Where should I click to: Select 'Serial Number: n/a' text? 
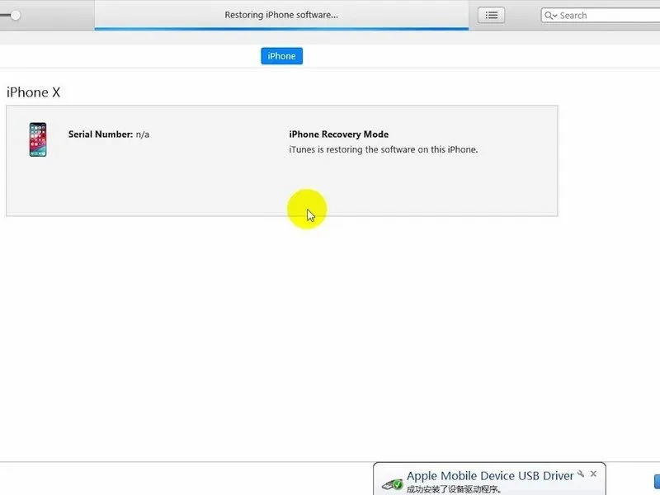pyautogui.click(x=109, y=134)
